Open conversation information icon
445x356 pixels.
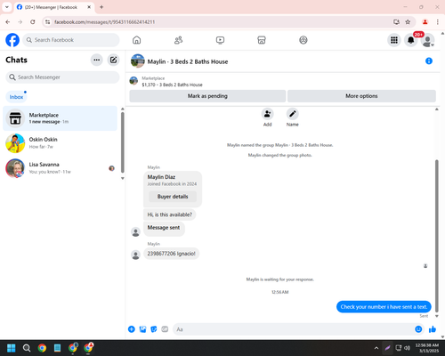[x=429, y=61]
